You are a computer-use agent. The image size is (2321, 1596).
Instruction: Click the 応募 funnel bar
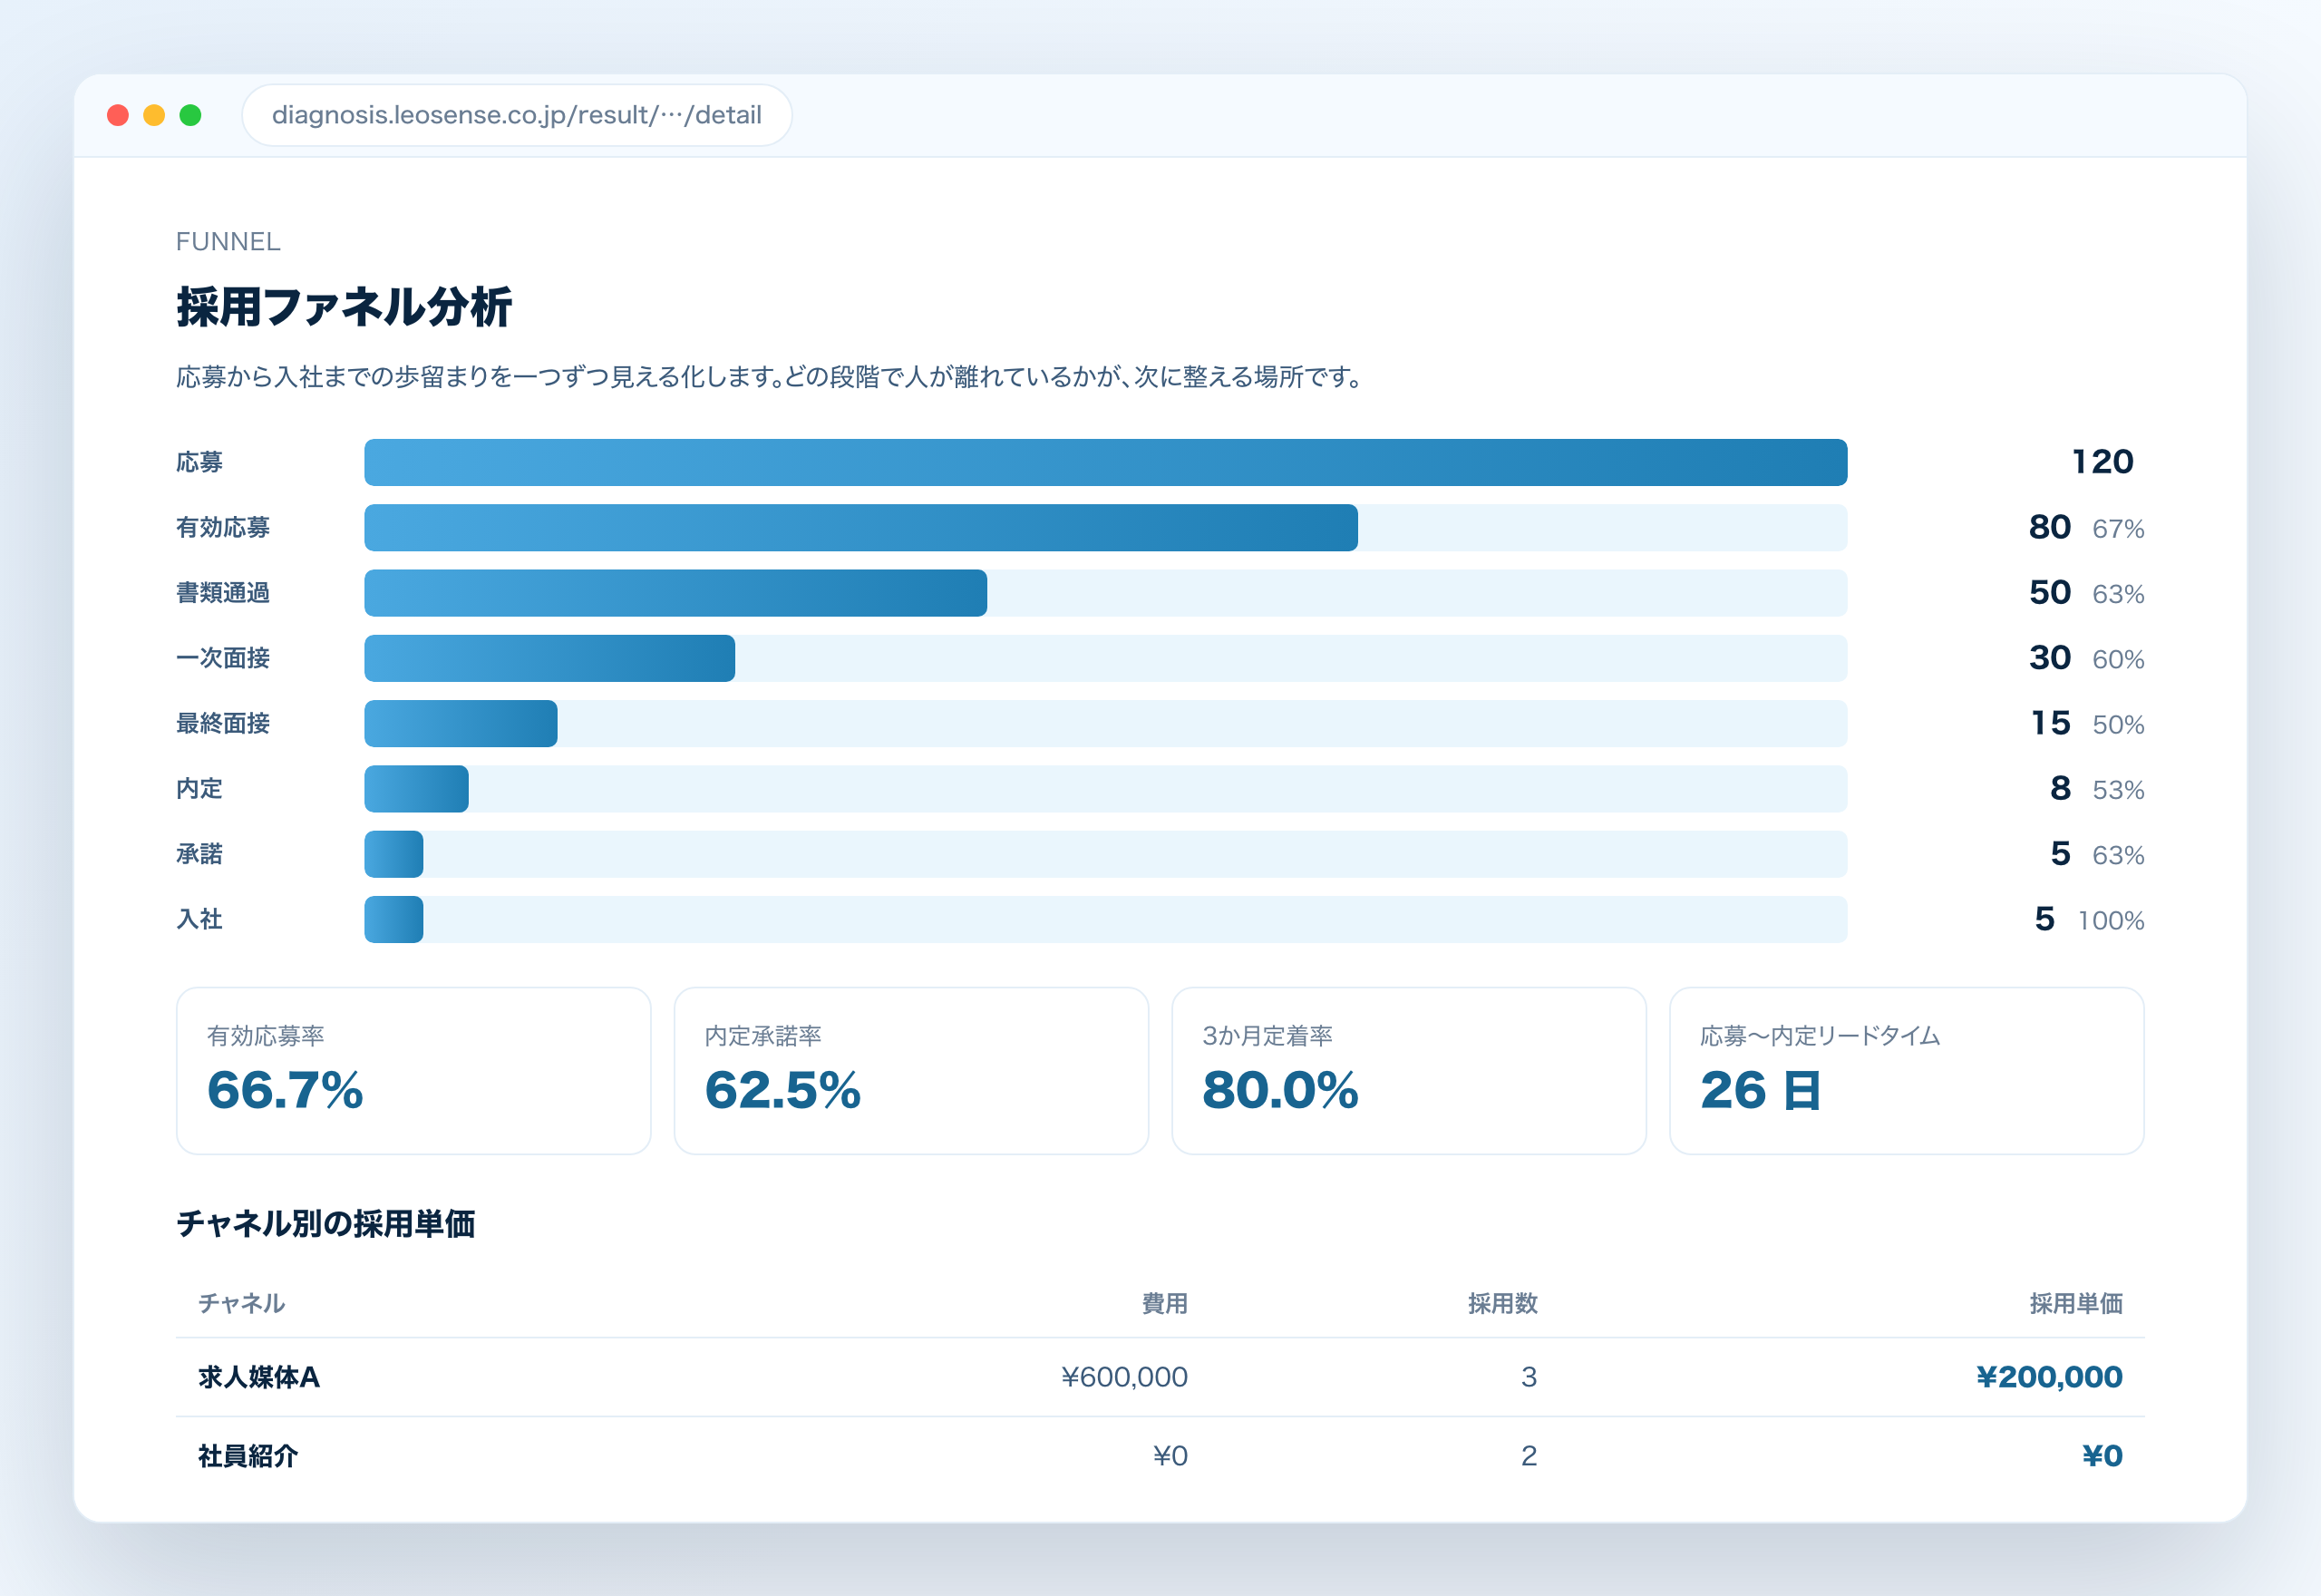[x=1105, y=462]
